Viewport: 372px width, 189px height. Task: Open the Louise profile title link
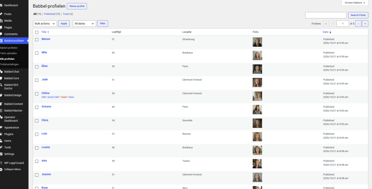click(46, 147)
